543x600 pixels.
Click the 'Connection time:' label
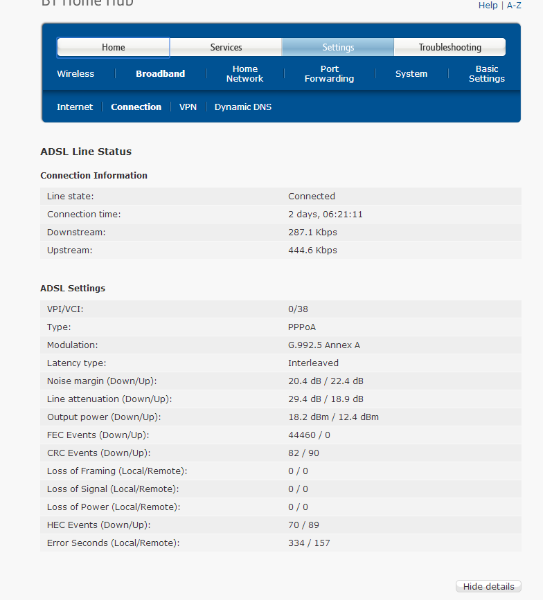click(x=84, y=215)
